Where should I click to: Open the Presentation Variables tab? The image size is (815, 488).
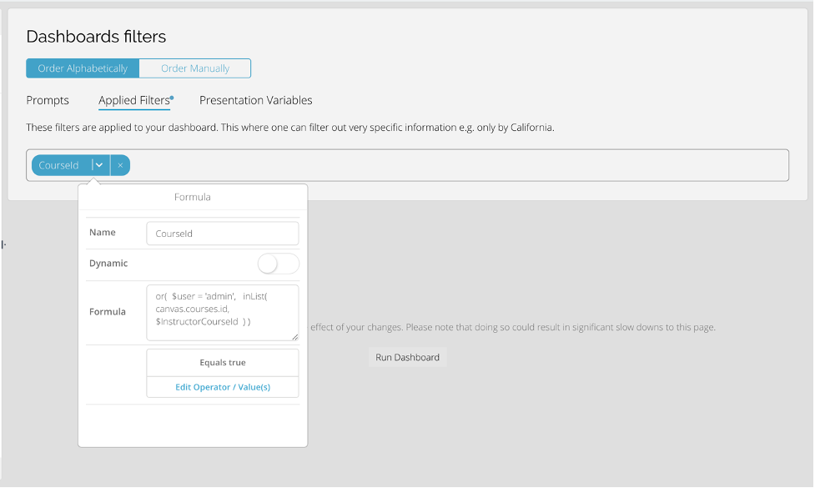tap(255, 101)
